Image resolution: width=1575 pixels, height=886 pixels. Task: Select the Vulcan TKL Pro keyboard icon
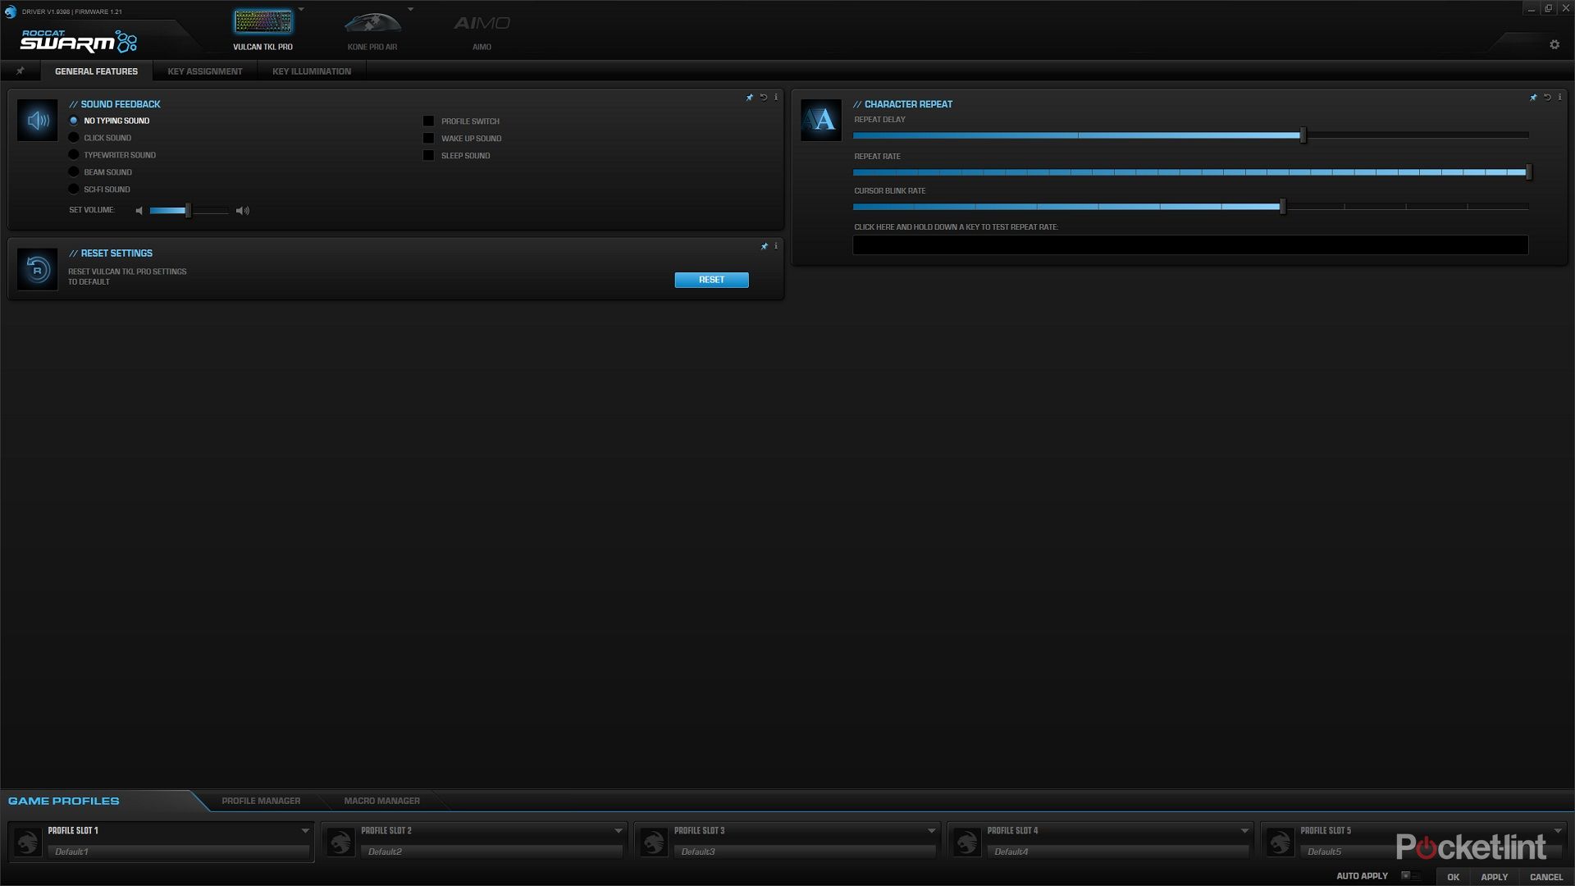tap(262, 23)
